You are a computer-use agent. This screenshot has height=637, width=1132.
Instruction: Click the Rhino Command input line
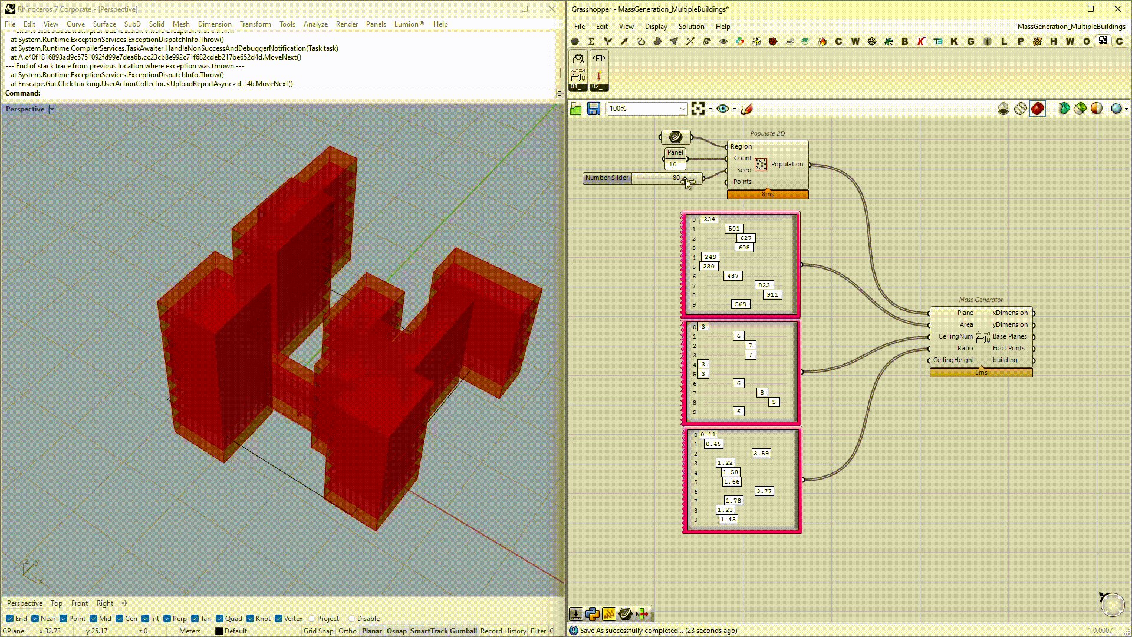[281, 93]
